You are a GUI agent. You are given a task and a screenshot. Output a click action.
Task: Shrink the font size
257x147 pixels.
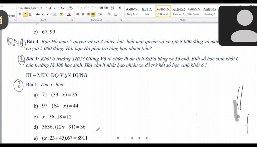tap(55, 8)
